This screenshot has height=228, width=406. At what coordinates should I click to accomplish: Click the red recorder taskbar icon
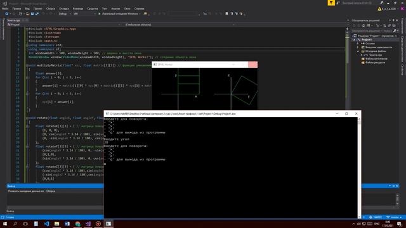pos(98,224)
